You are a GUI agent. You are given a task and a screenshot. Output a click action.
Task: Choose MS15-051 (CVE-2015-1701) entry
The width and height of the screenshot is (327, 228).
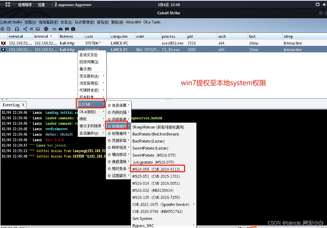(164, 176)
